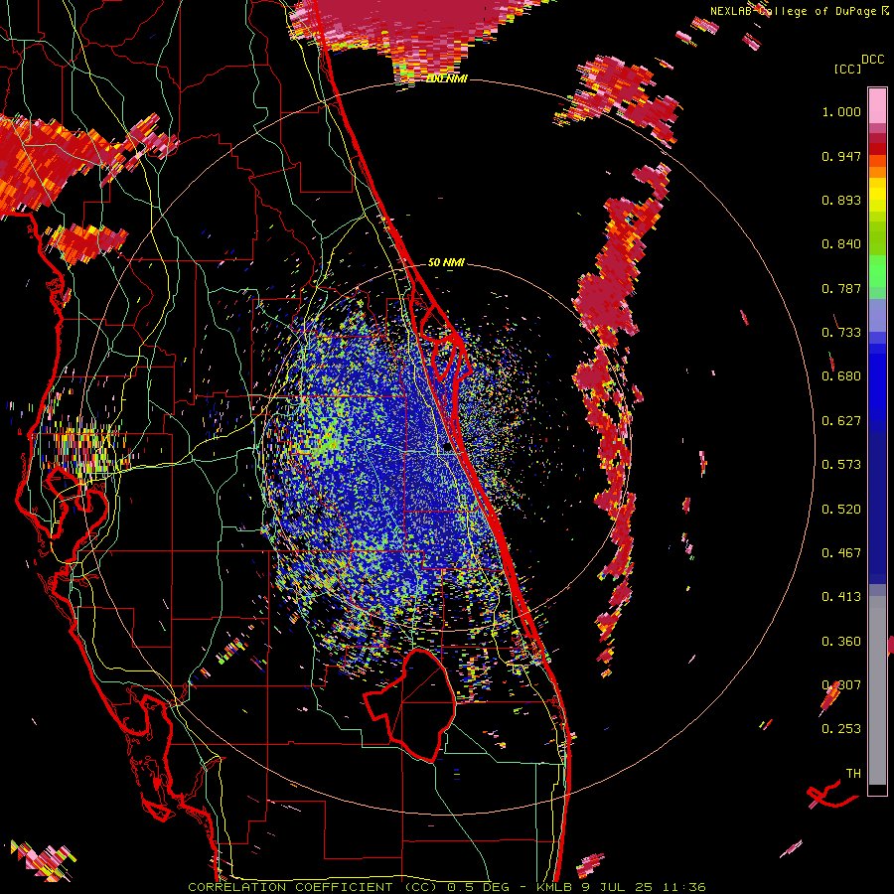The height and width of the screenshot is (894, 894).
Task: Click the 50 NMI range ring label
Action: (446, 262)
